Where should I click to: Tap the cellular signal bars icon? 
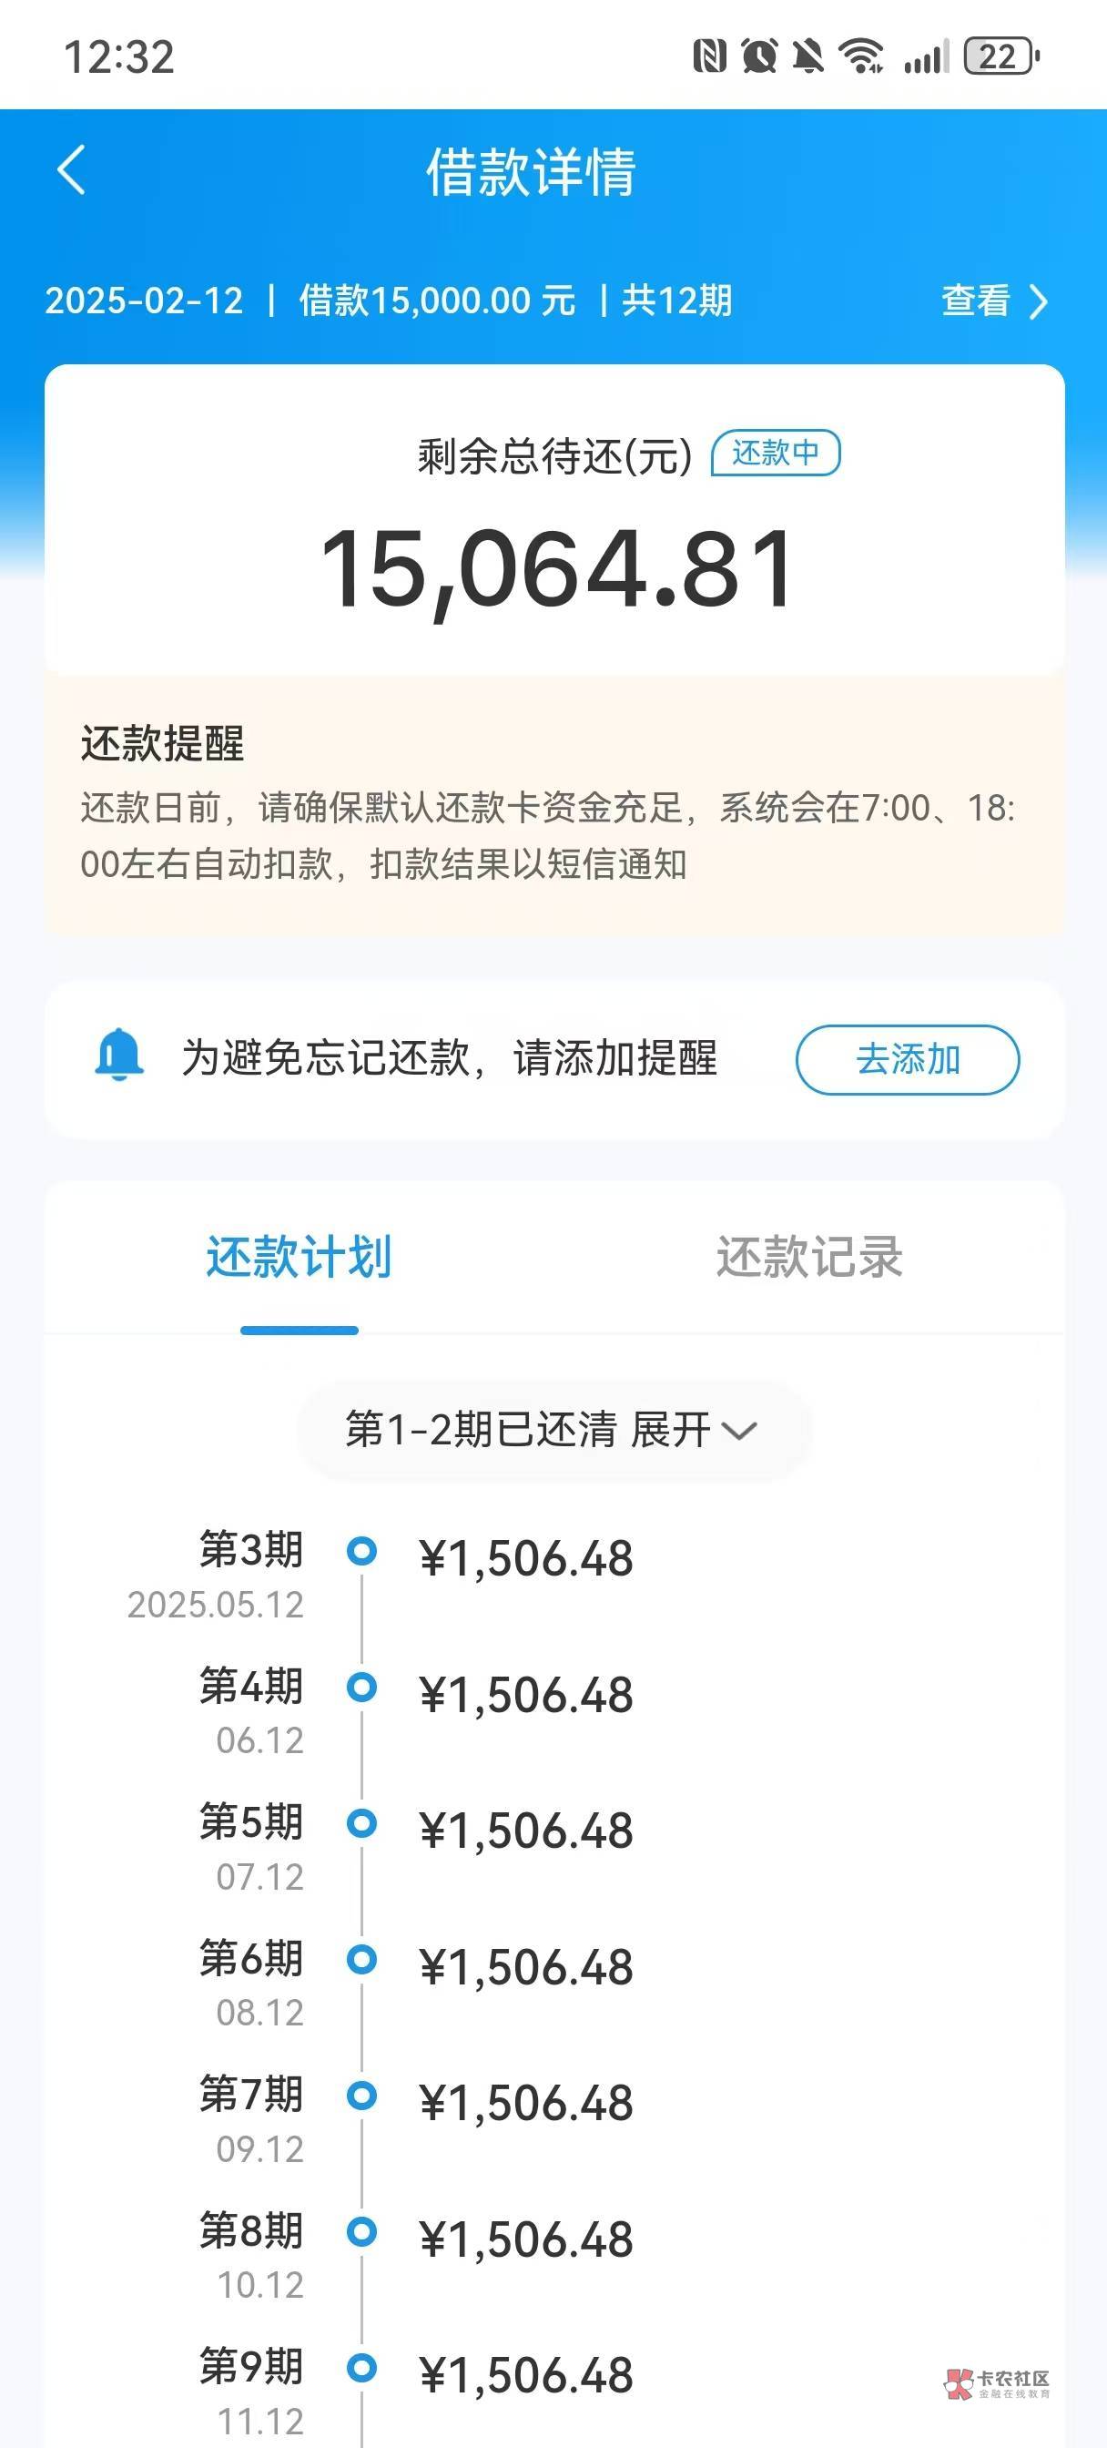pos(927,56)
